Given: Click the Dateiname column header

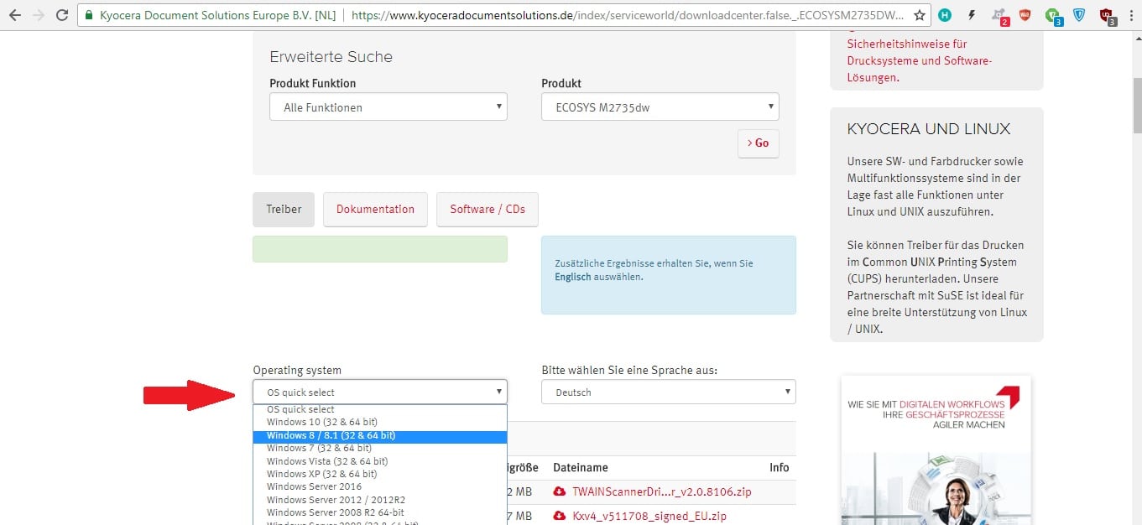Looking at the screenshot, I should point(581,467).
